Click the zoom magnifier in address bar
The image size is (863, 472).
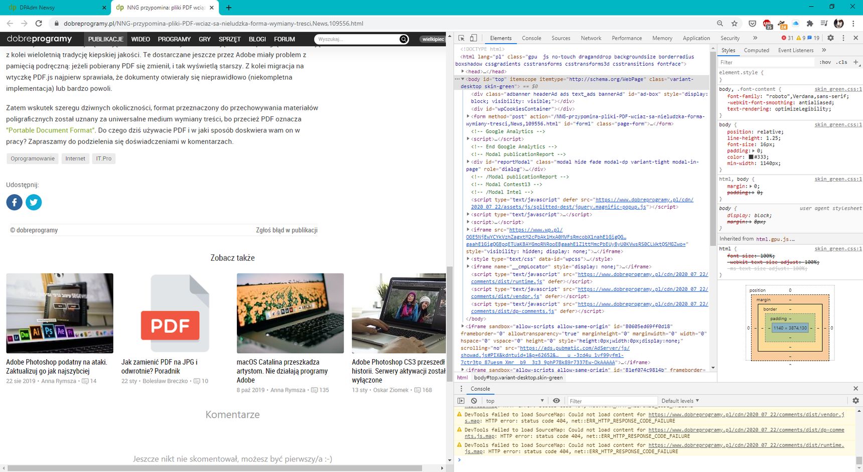coord(720,23)
